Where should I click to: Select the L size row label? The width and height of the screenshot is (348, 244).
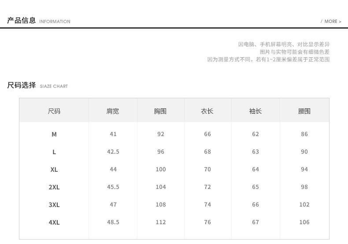[x=54, y=152]
